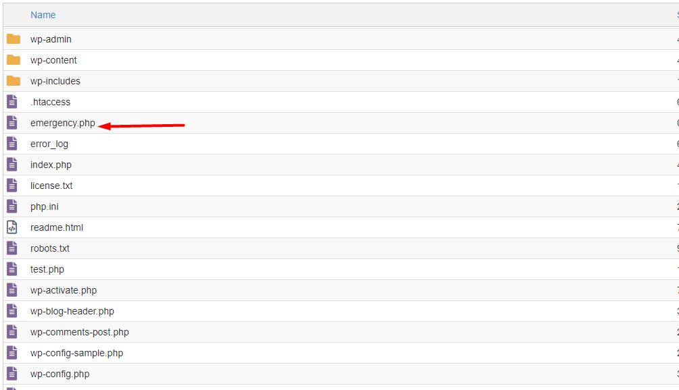Click the wp-content folder icon
The width and height of the screenshot is (679, 390).
(14, 60)
